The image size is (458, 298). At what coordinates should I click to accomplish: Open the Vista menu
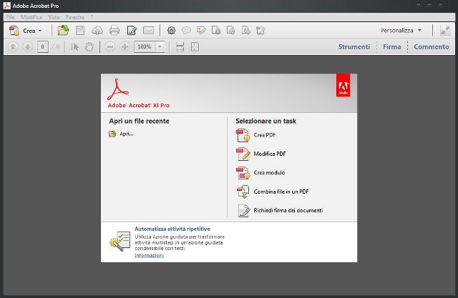54,17
